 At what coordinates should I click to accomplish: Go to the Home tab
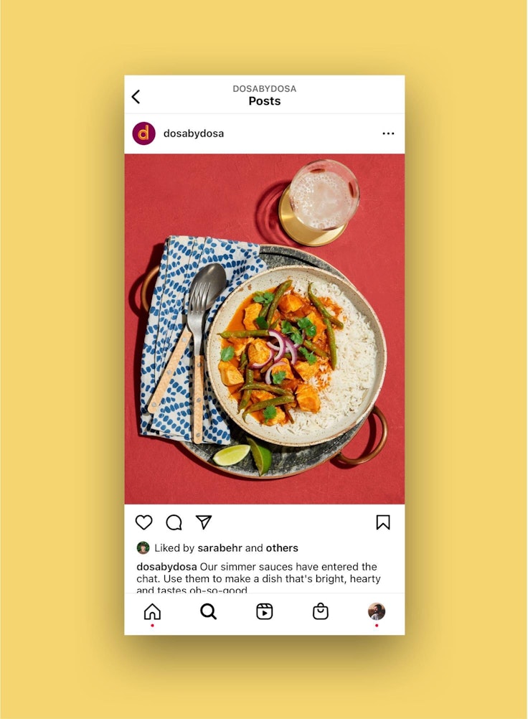[152, 611]
